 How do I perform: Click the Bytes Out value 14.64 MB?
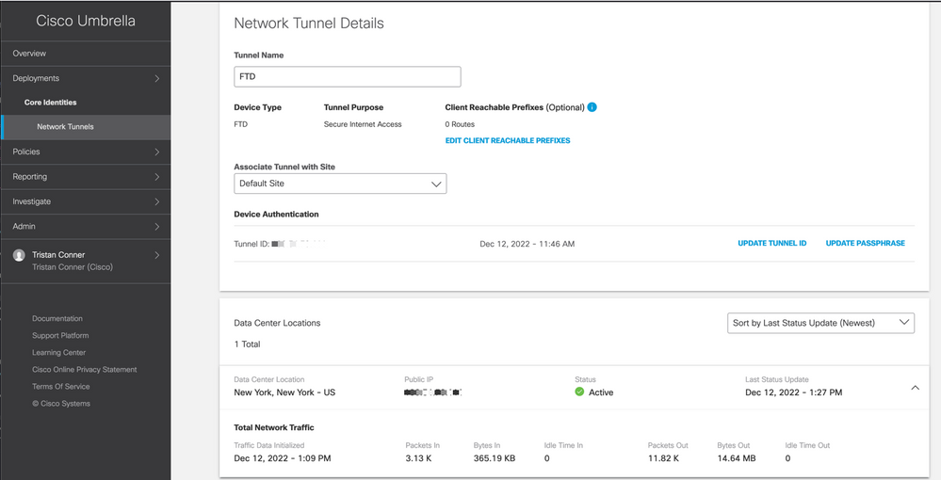(x=737, y=458)
